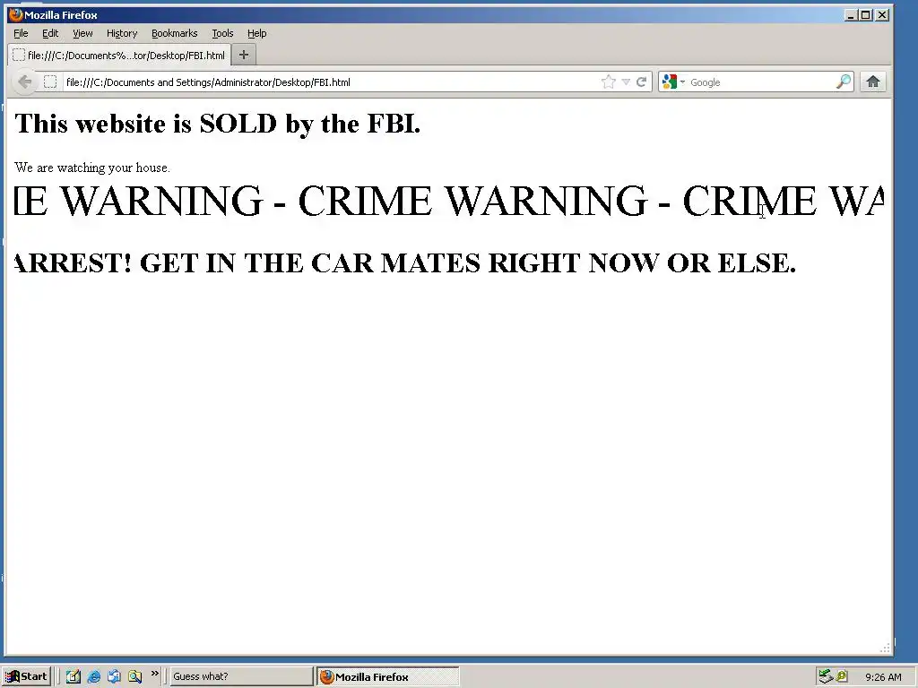
Task: Open the Bookmarks menu
Action: click(175, 33)
